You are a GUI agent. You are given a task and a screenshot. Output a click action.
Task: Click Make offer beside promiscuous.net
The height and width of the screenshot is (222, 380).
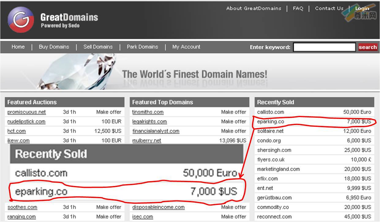pyautogui.click(x=109, y=112)
